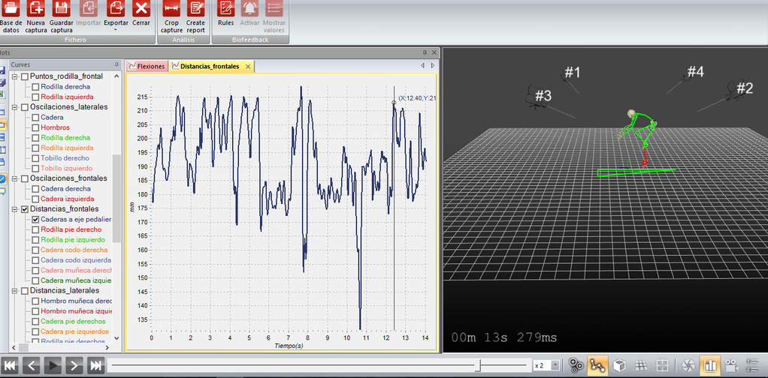Toggle the markers display icon
The height and width of the screenshot is (378, 768).
click(x=576, y=365)
